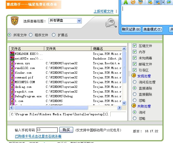Select 忽略 under 失败处理
The height and width of the screenshot is (143, 173).
coord(135,118)
